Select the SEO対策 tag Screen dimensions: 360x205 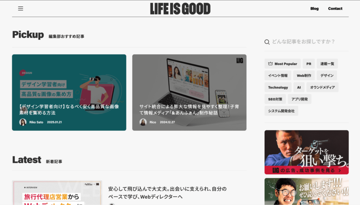(x=275, y=99)
